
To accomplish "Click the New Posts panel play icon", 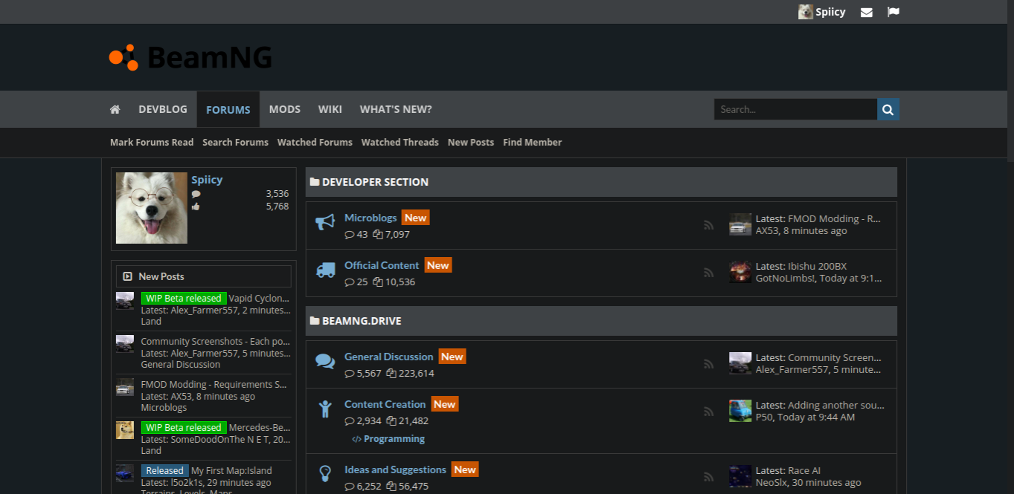I will (127, 276).
